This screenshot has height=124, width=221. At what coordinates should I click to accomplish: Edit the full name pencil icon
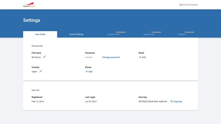pos(45,57)
